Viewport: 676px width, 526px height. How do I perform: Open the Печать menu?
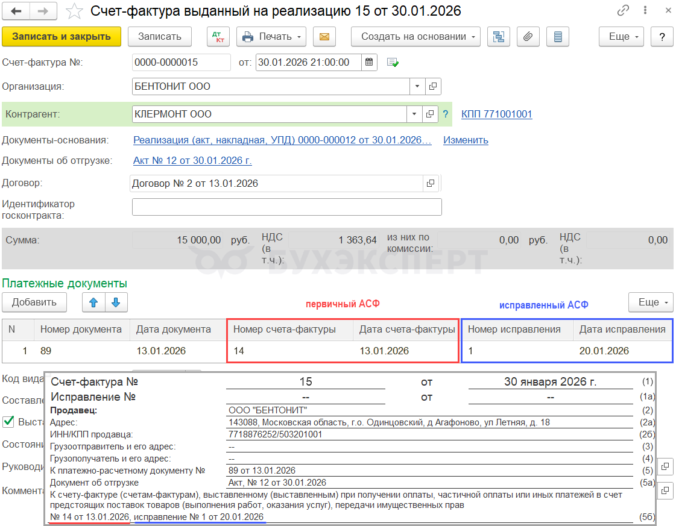[x=271, y=37]
